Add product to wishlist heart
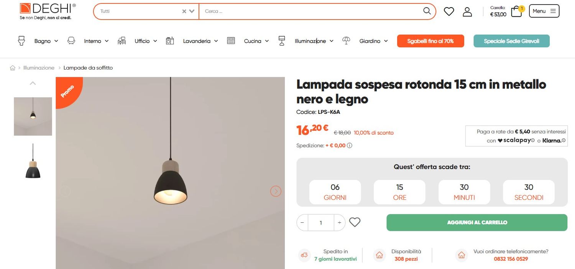Screen dimensions: 575x269 pyautogui.click(x=355, y=222)
